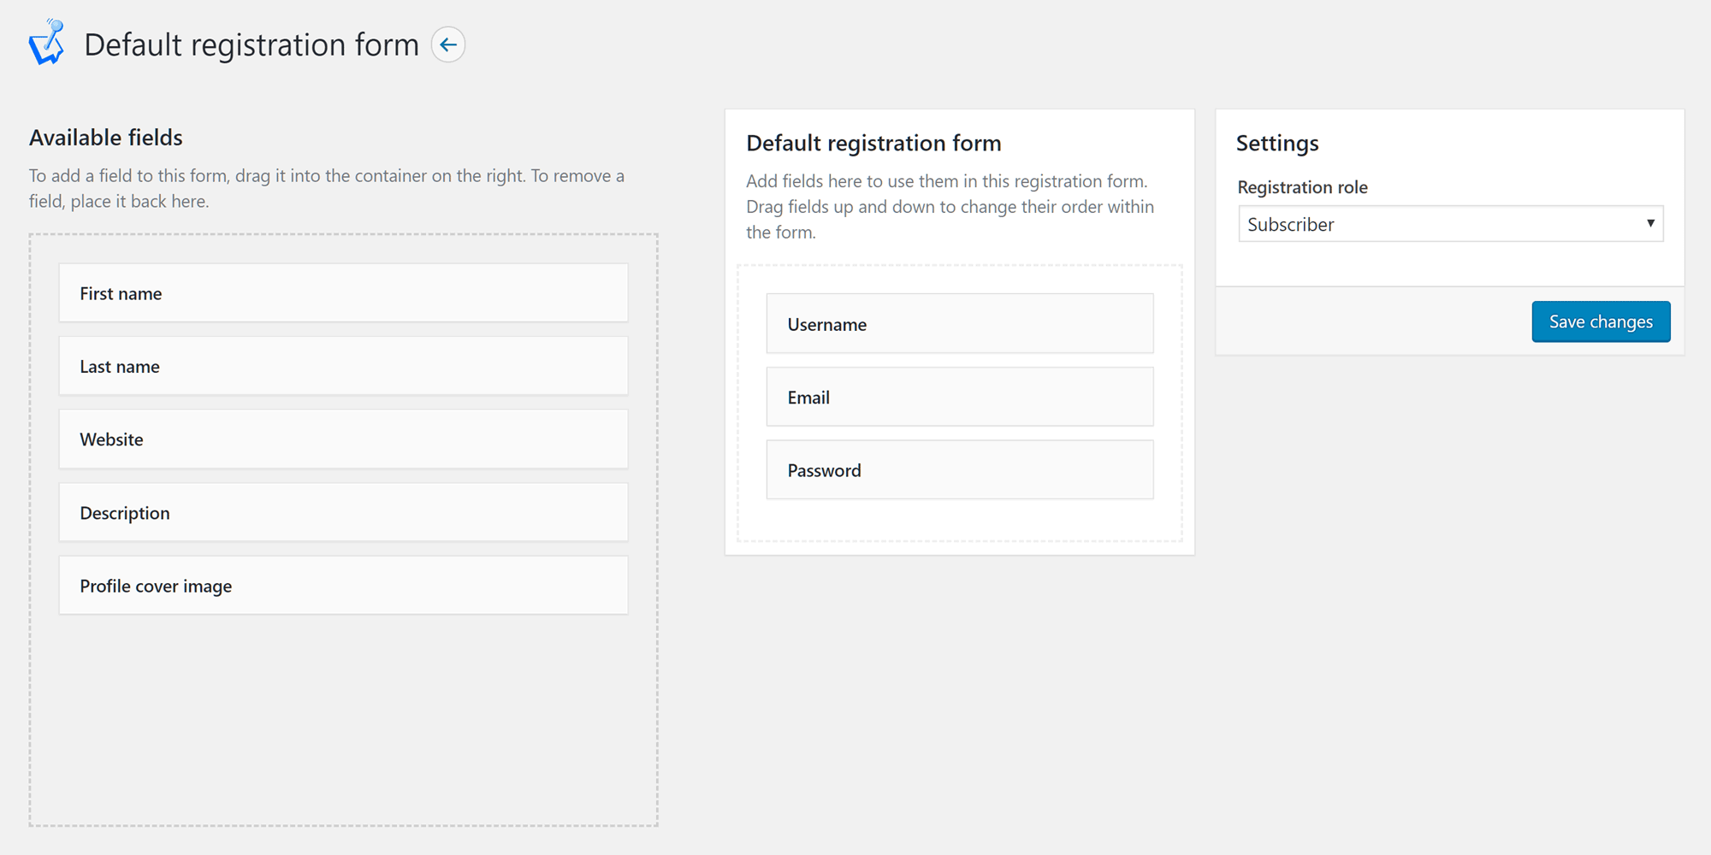Click the 'To add a field to this form' instruction text

(327, 188)
